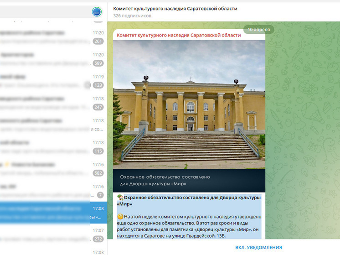The width and height of the screenshot is (340, 255).
Task: Open chat with unread badge 133
Action: (x=54, y=81)
